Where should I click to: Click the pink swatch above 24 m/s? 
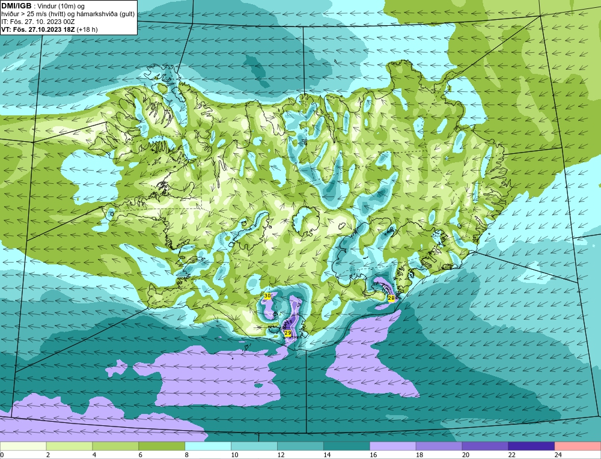pyautogui.click(x=578, y=446)
